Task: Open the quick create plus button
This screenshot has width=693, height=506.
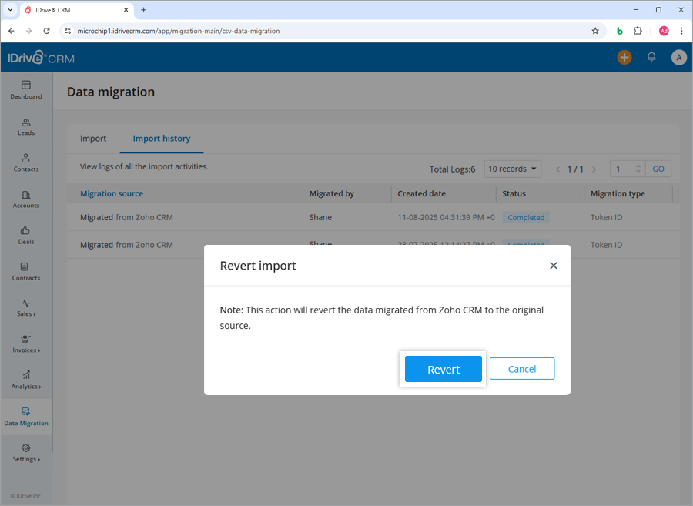Action: click(x=624, y=57)
